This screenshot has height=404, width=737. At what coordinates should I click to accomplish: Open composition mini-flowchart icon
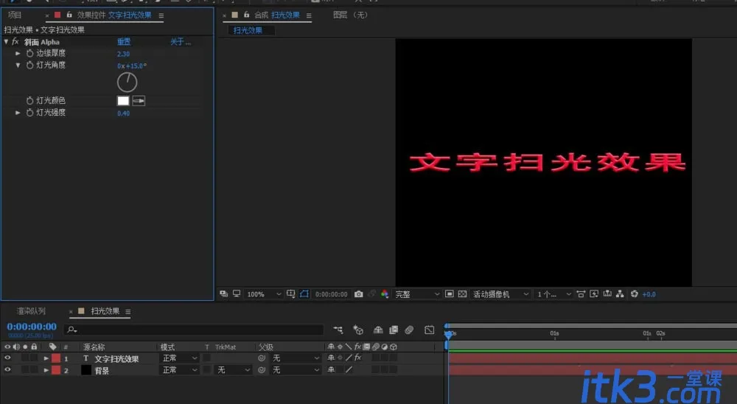pos(338,330)
